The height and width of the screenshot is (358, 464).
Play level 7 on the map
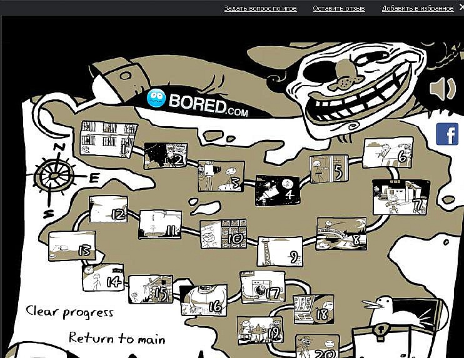point(401,197)
